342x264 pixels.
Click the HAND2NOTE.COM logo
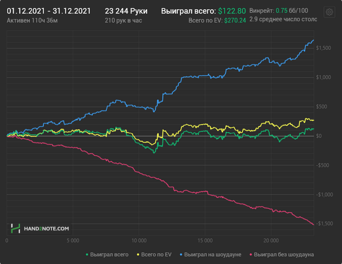40,228
